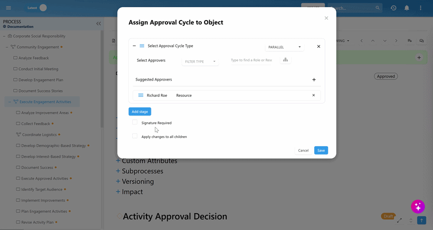Open the notifications bell icon
Viewport: 433px width, 230px height.
[x=407, y=8]
